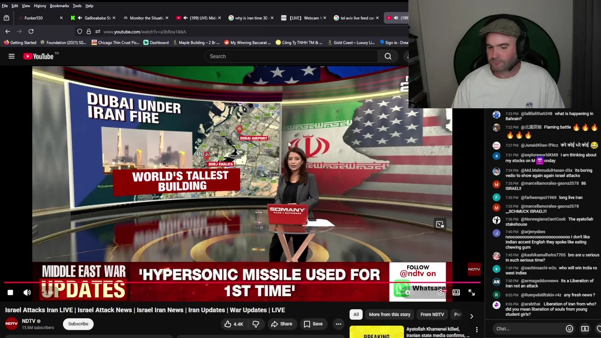
Task: Show site security lock info
Action: 89,31
